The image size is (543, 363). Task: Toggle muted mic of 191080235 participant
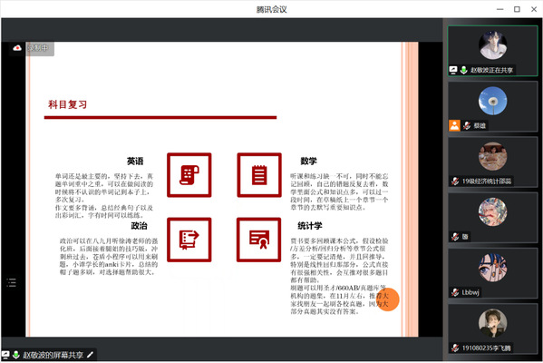[455, 348]
